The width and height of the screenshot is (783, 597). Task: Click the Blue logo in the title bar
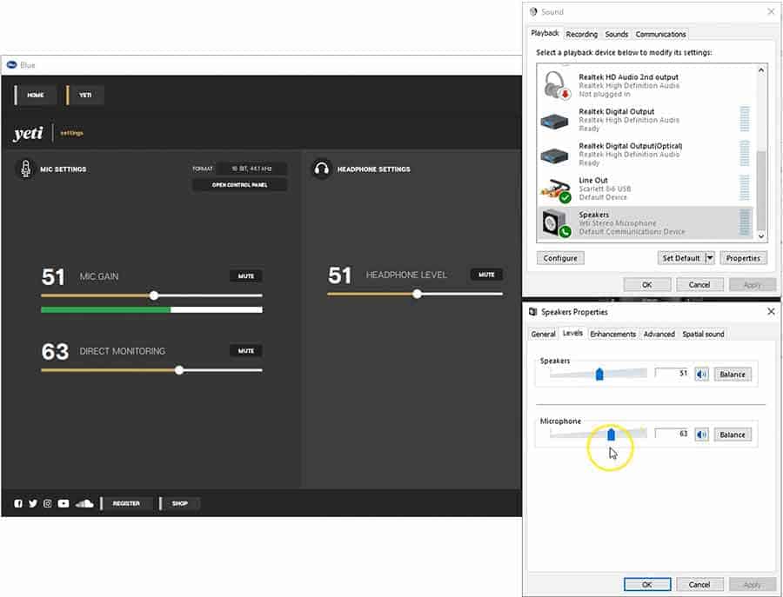pos(11,65)
